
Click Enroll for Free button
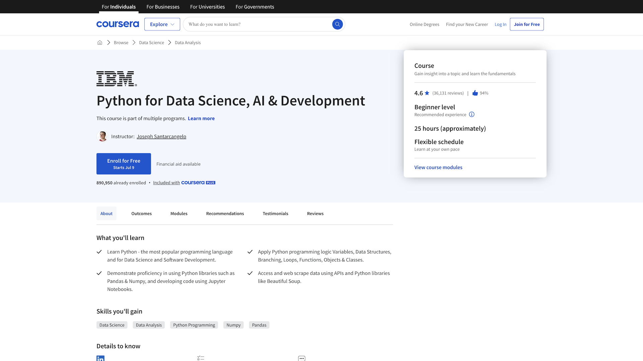[x=124, y=163]
